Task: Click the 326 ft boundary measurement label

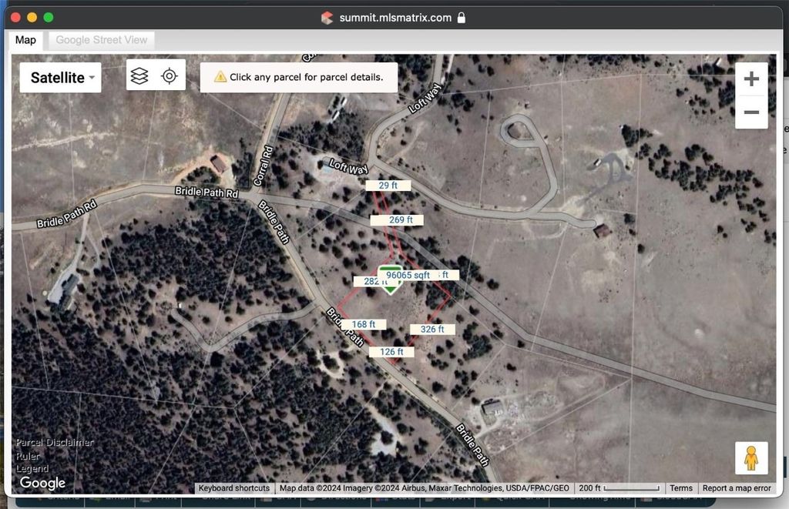Action: 432,329
